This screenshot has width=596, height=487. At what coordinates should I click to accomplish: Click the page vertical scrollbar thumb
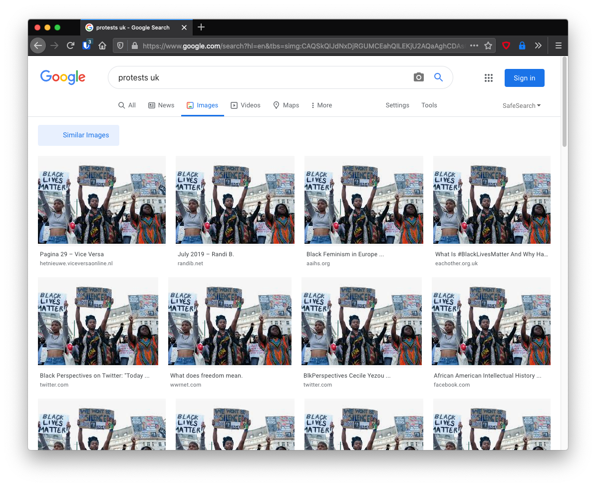coord(565,102)
